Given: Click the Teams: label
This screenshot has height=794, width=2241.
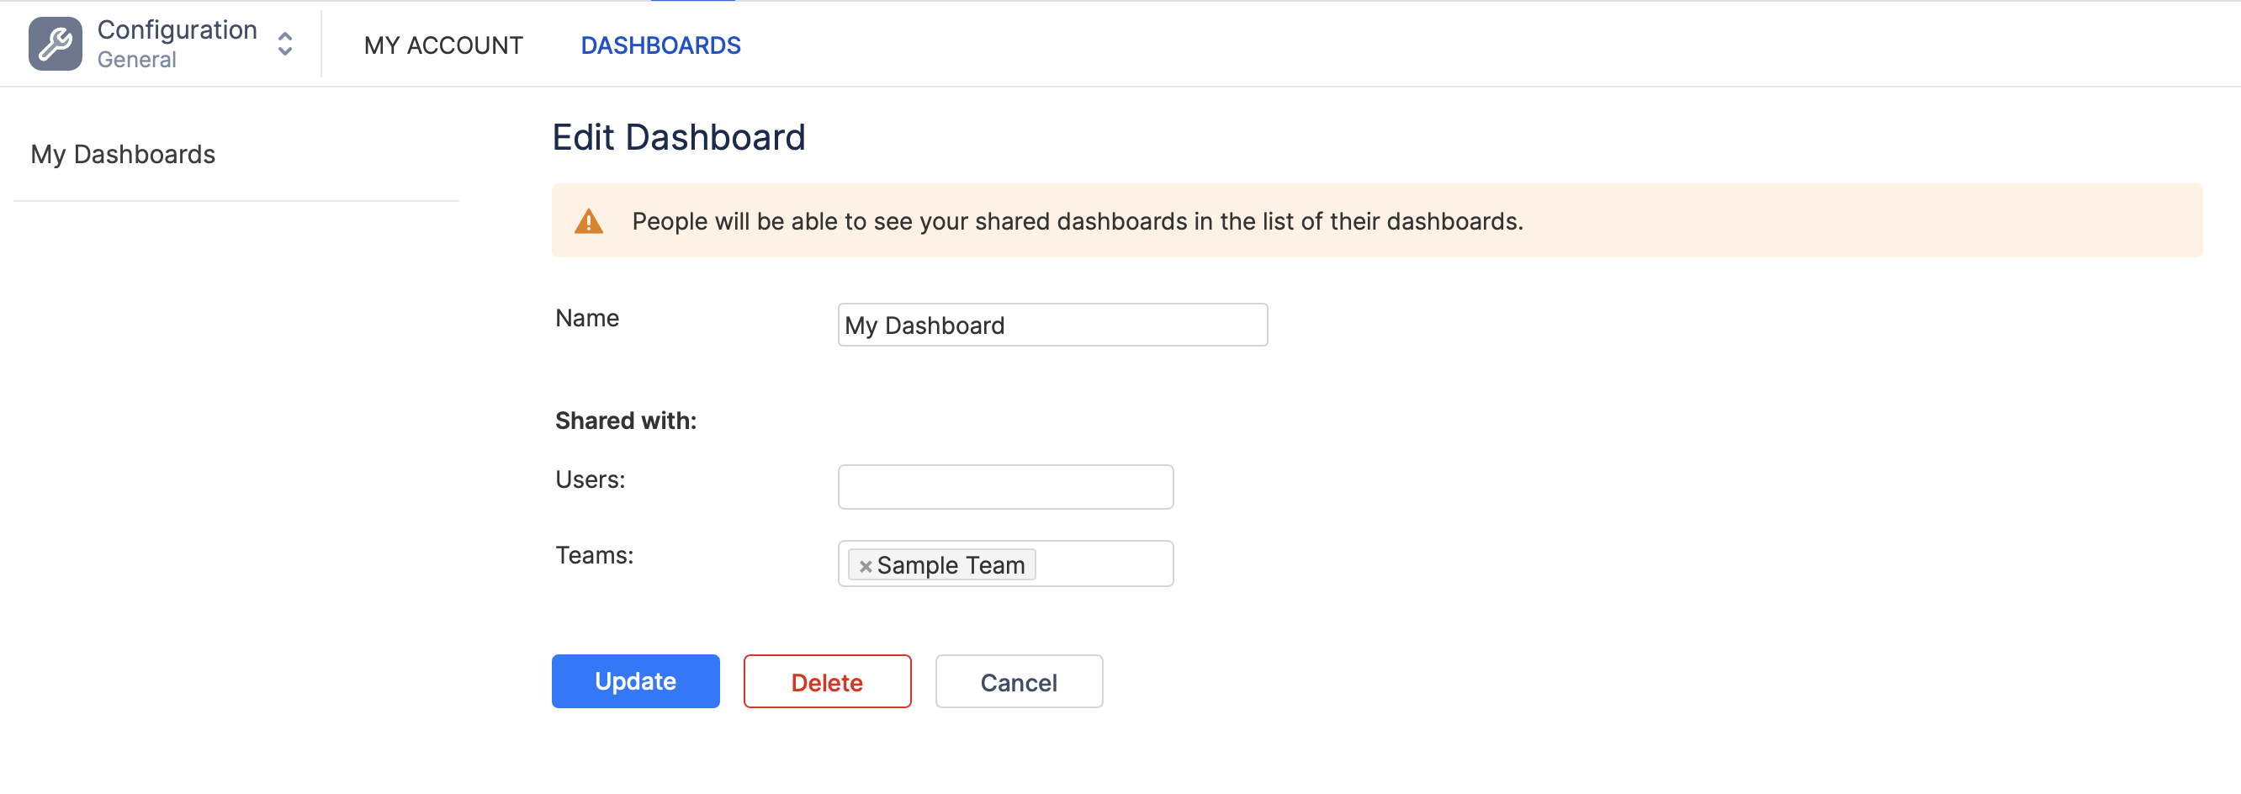Looking at the screenshot, I should [x=594, y=556].
